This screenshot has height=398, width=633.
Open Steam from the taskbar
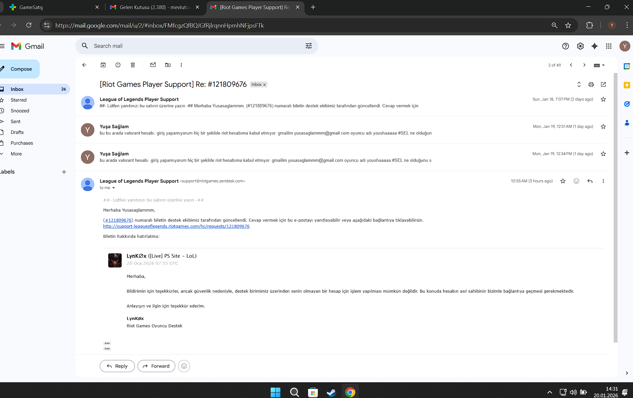331,392
